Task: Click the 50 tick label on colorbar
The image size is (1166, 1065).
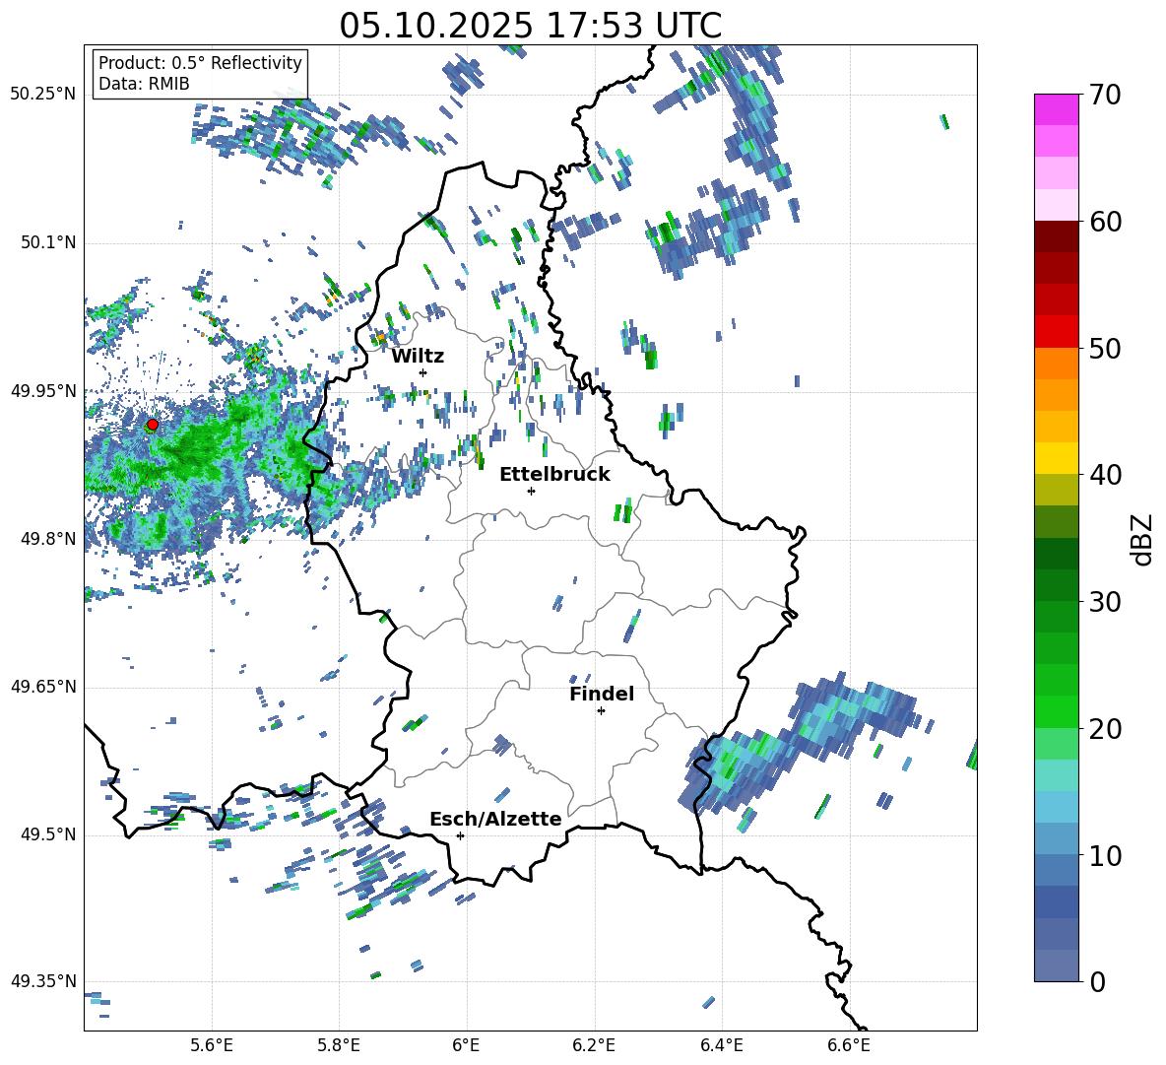Action: coord(1105,348)
